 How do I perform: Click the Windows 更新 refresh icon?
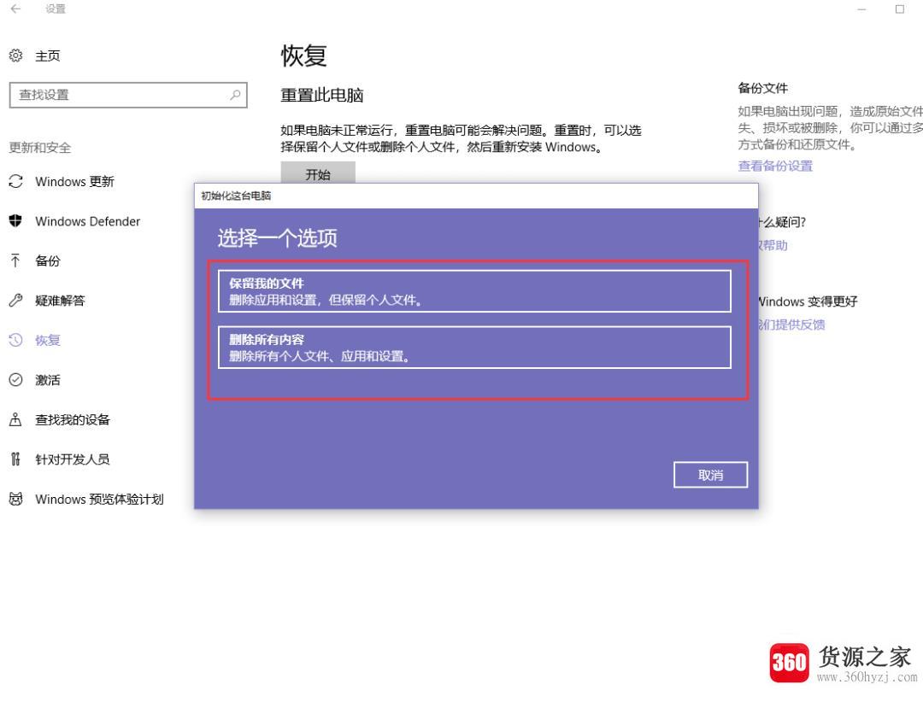(16, 181)
